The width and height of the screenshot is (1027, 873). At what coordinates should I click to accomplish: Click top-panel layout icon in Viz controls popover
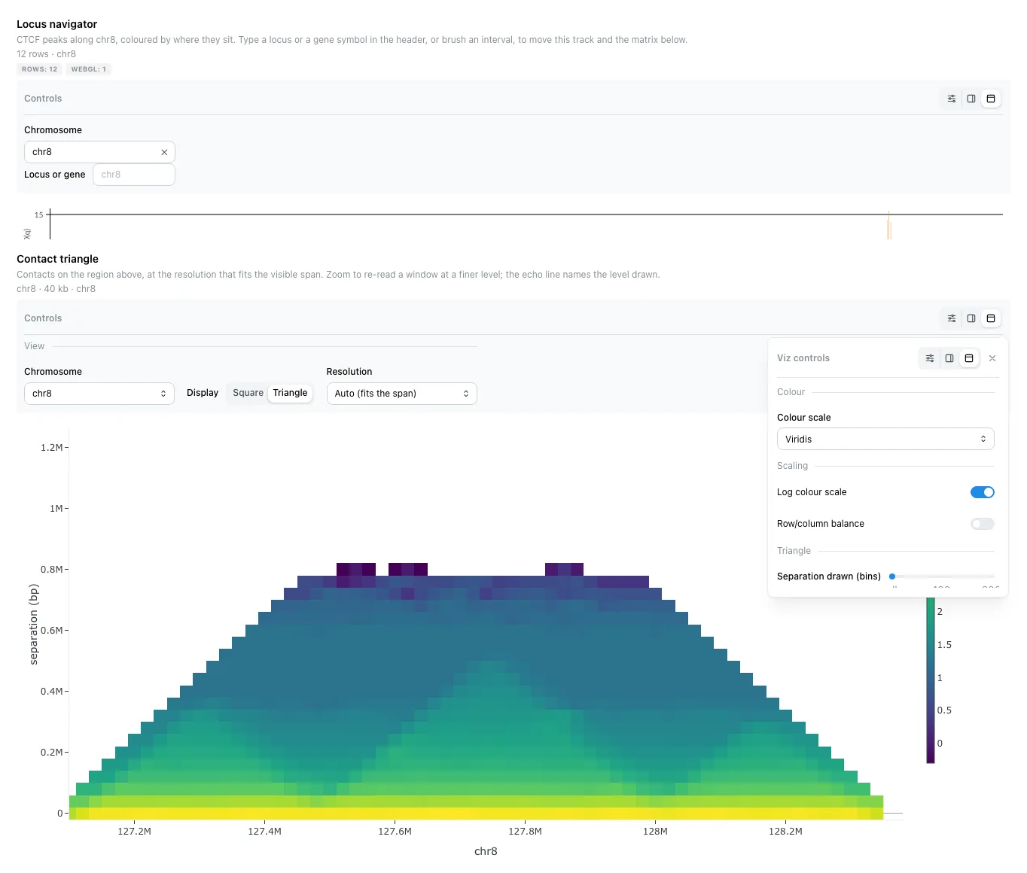pyautogui.click(x=969, y=358)
